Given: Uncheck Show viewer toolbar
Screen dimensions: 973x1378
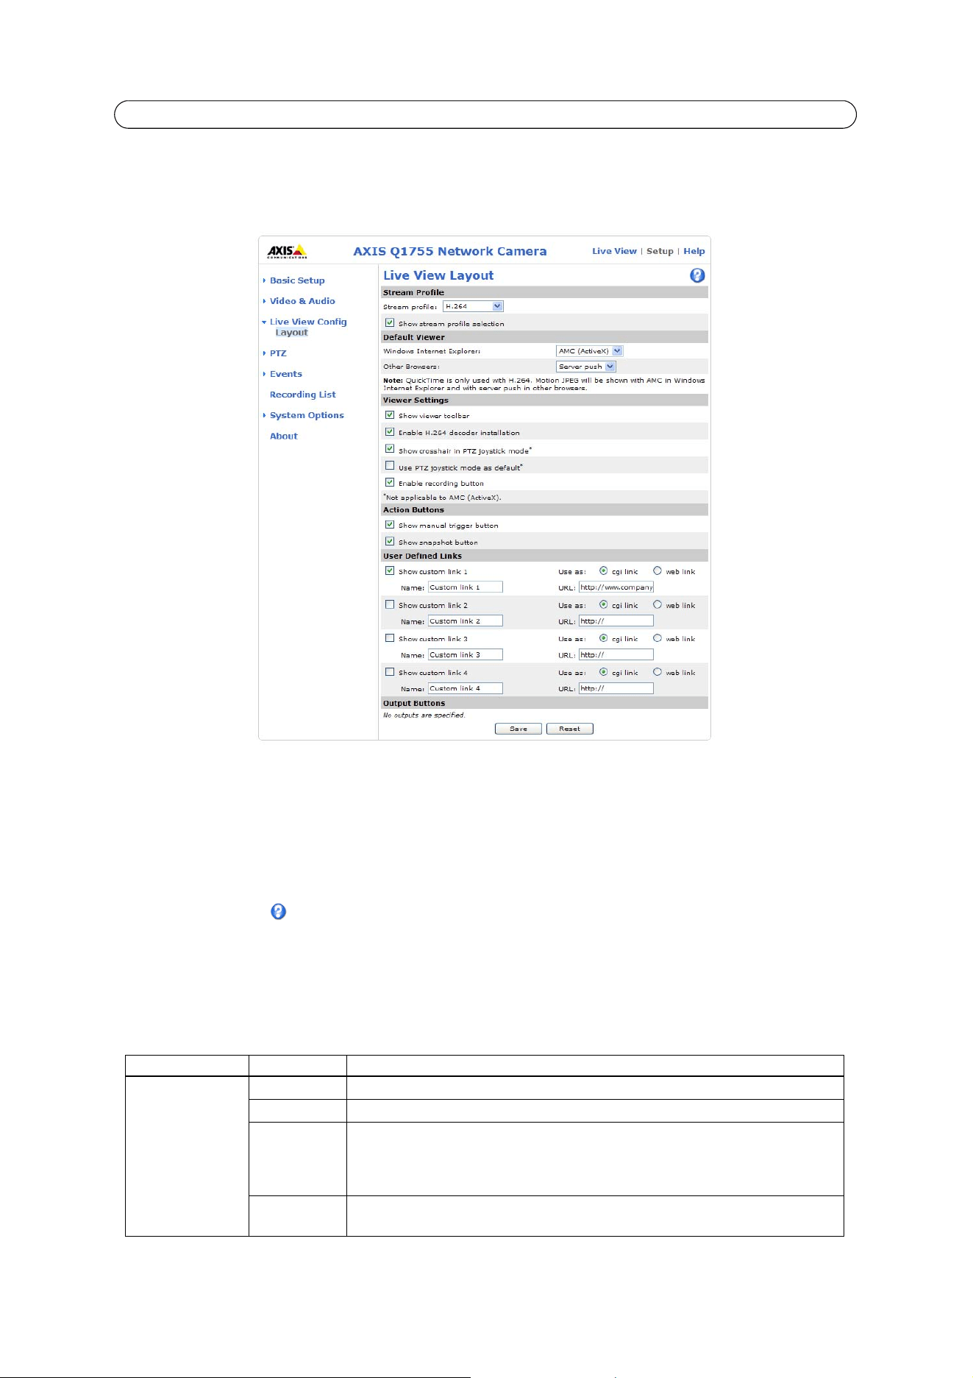Looking at the screenshot, I should point(390,415).
